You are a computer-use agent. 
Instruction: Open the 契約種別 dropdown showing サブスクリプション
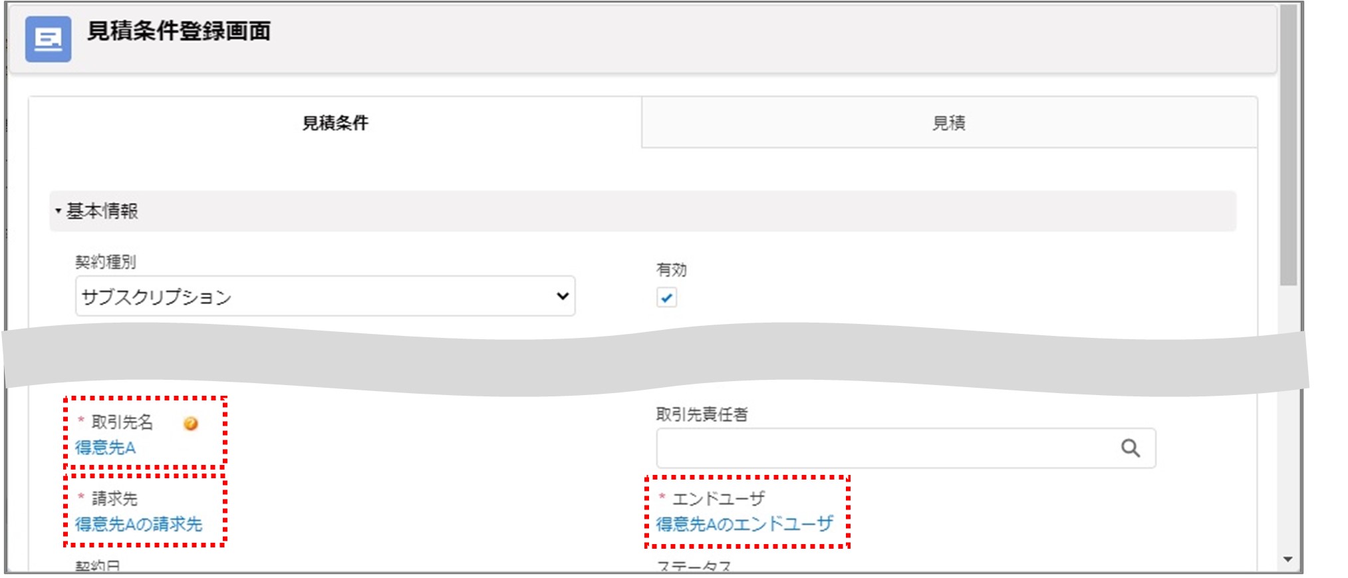(325, 297)
